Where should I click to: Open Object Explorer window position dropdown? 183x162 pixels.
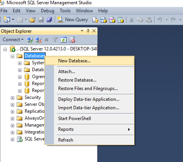pos(82,31)
